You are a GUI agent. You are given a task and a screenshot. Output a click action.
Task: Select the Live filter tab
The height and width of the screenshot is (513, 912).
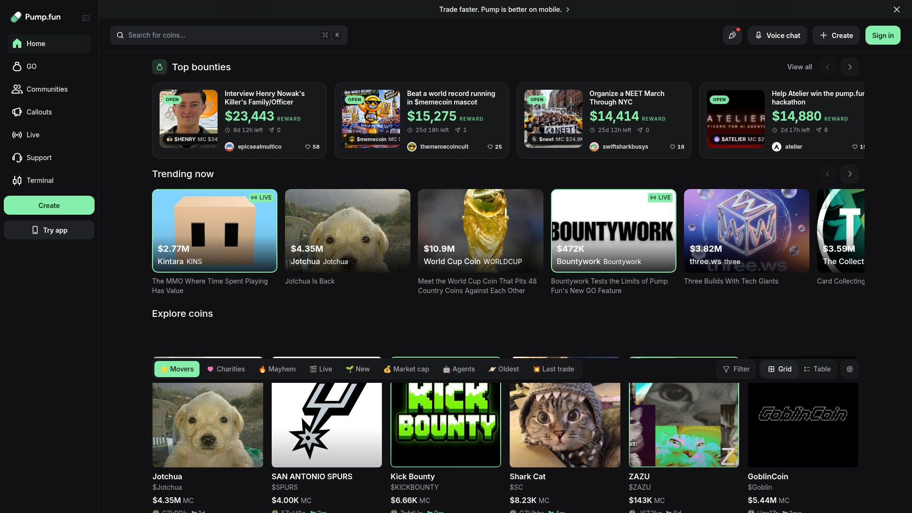[321, 369]
